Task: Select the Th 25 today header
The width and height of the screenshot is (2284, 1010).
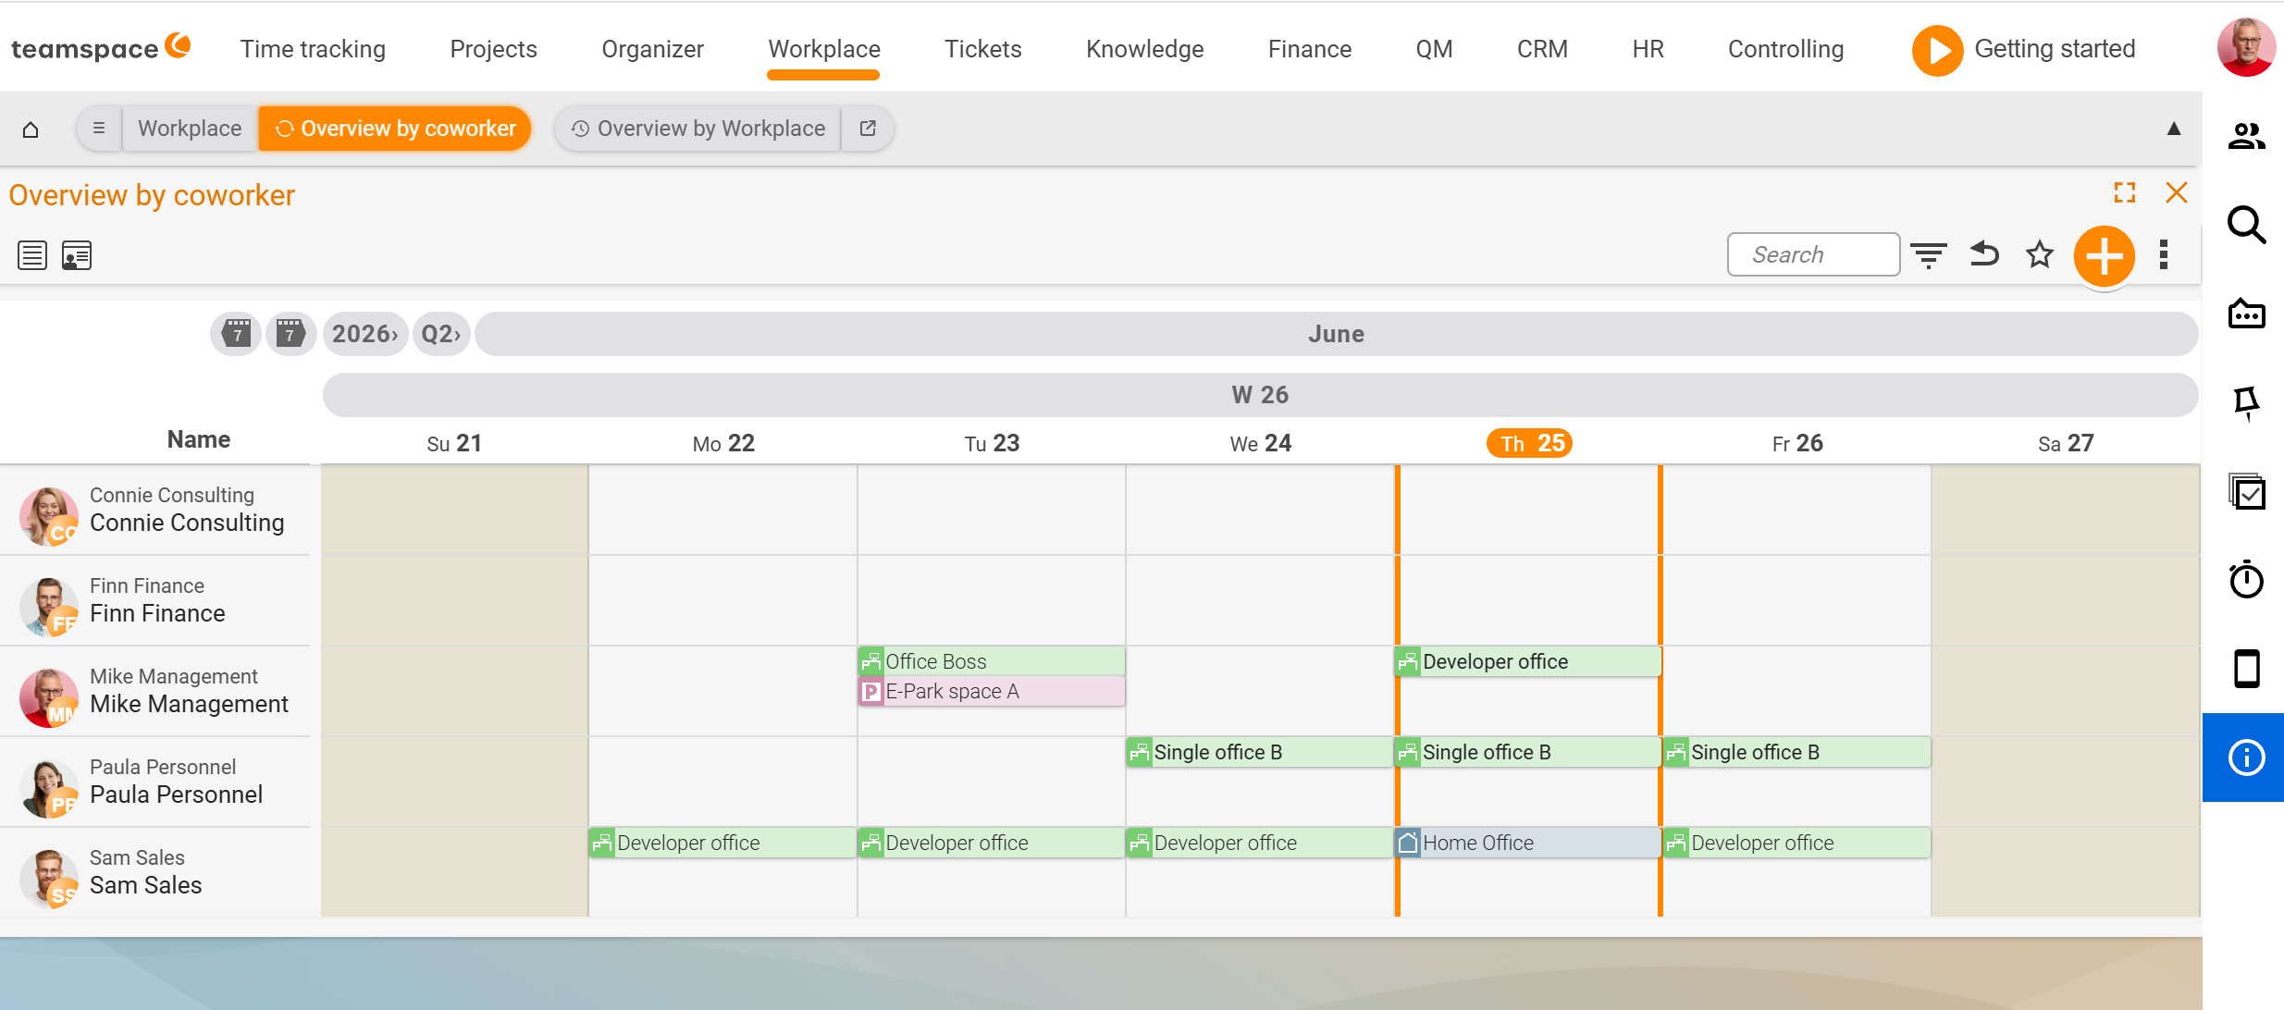Action: click(1529, 443)
